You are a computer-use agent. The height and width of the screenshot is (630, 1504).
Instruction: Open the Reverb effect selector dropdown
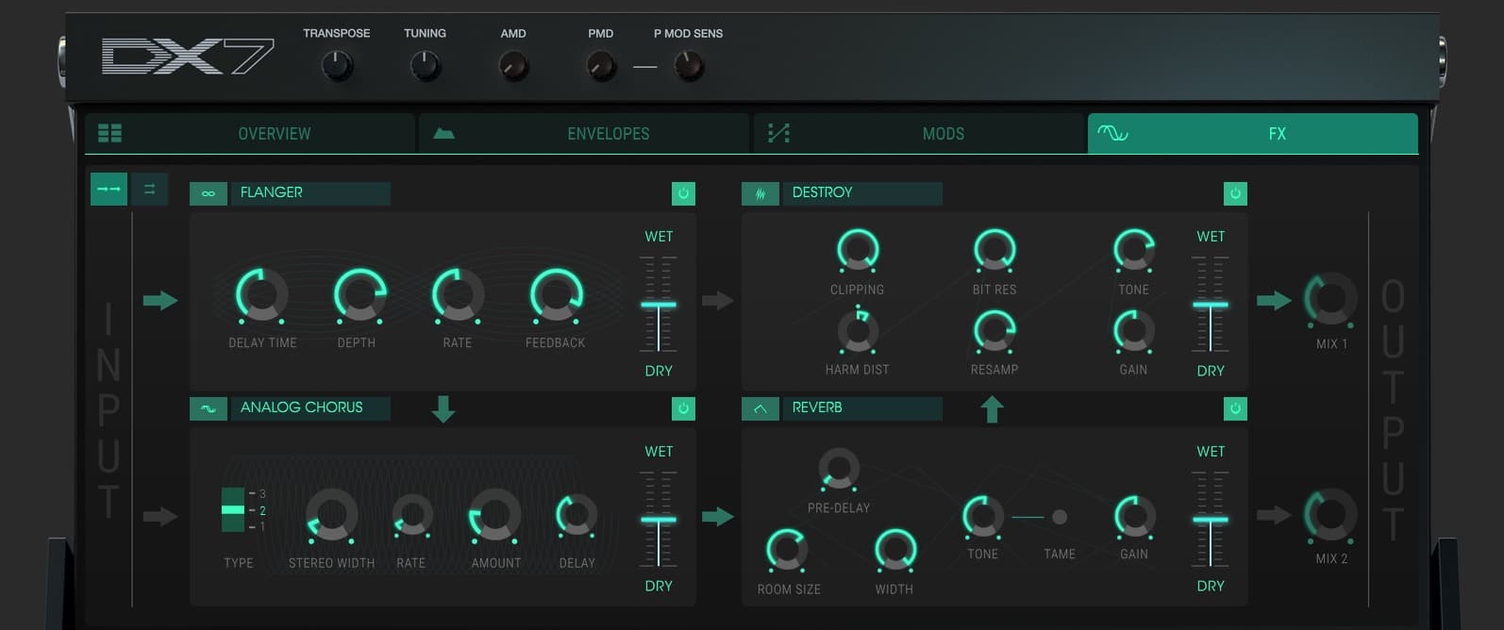pos(862,408)
